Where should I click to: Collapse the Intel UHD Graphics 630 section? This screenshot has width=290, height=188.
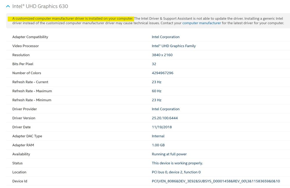(8, 6)
